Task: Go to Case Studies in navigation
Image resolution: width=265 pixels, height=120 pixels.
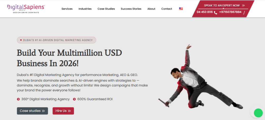Action: pyautogui.click(x=106, y=9)
